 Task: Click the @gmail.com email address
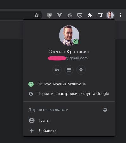[68, 58]
